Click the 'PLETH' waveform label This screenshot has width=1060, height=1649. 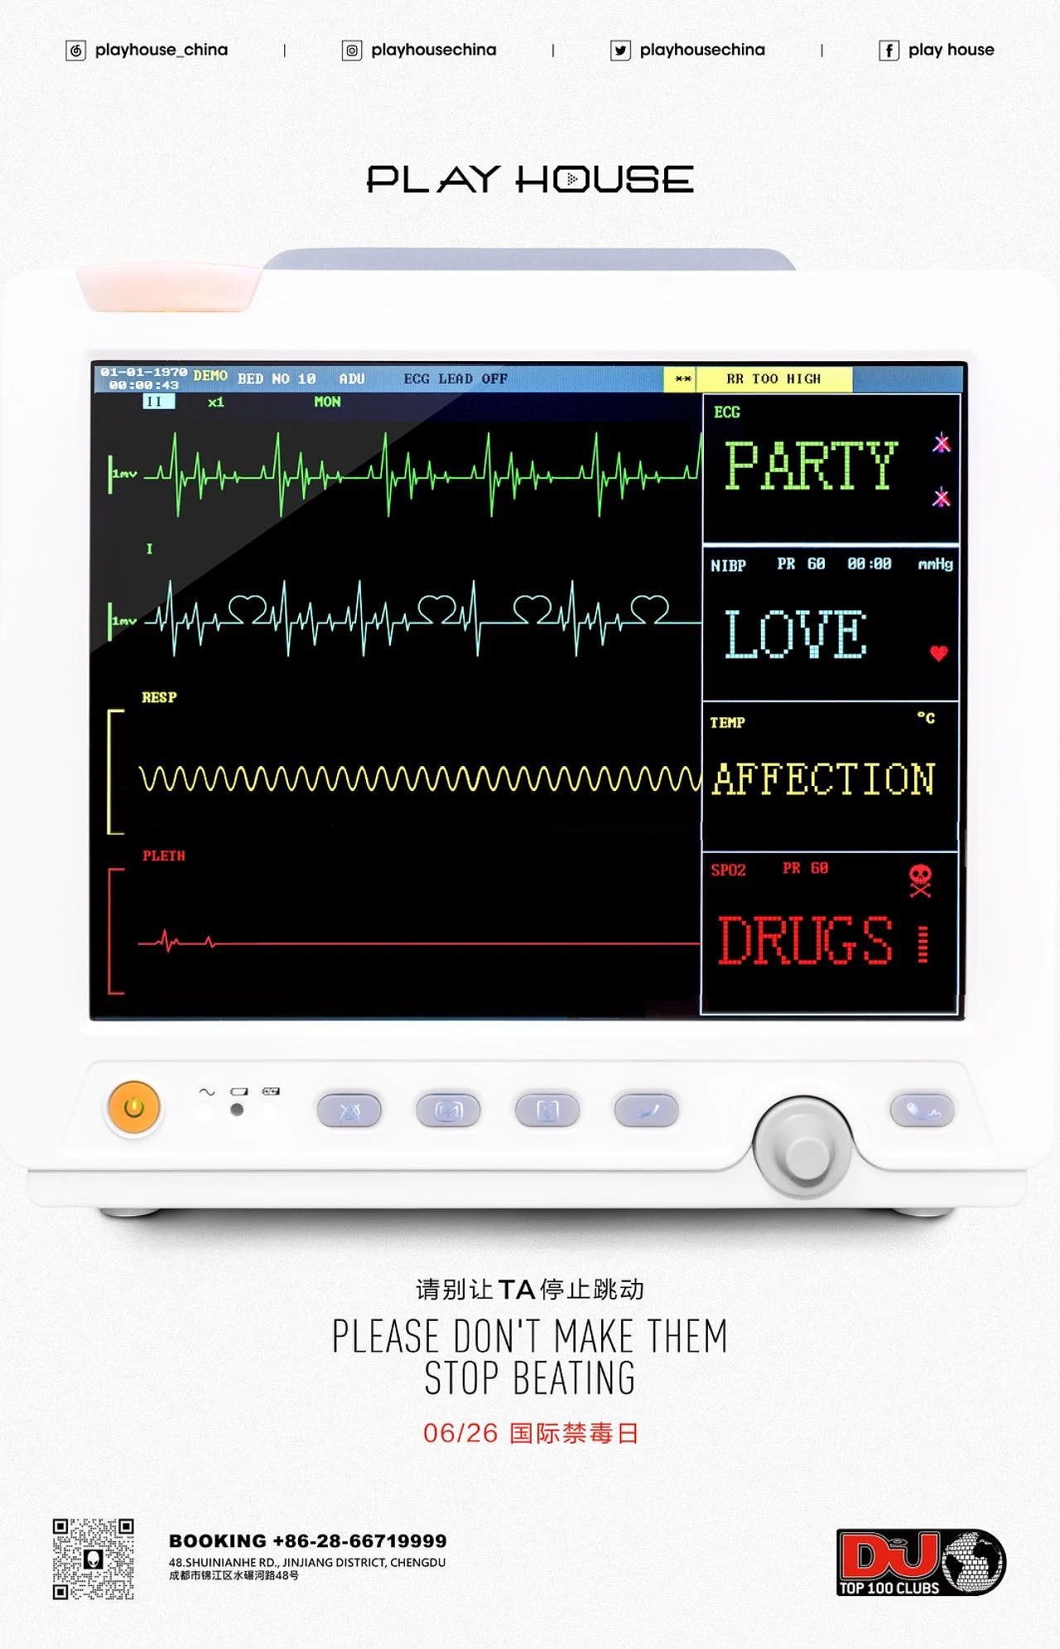(164, 856)
